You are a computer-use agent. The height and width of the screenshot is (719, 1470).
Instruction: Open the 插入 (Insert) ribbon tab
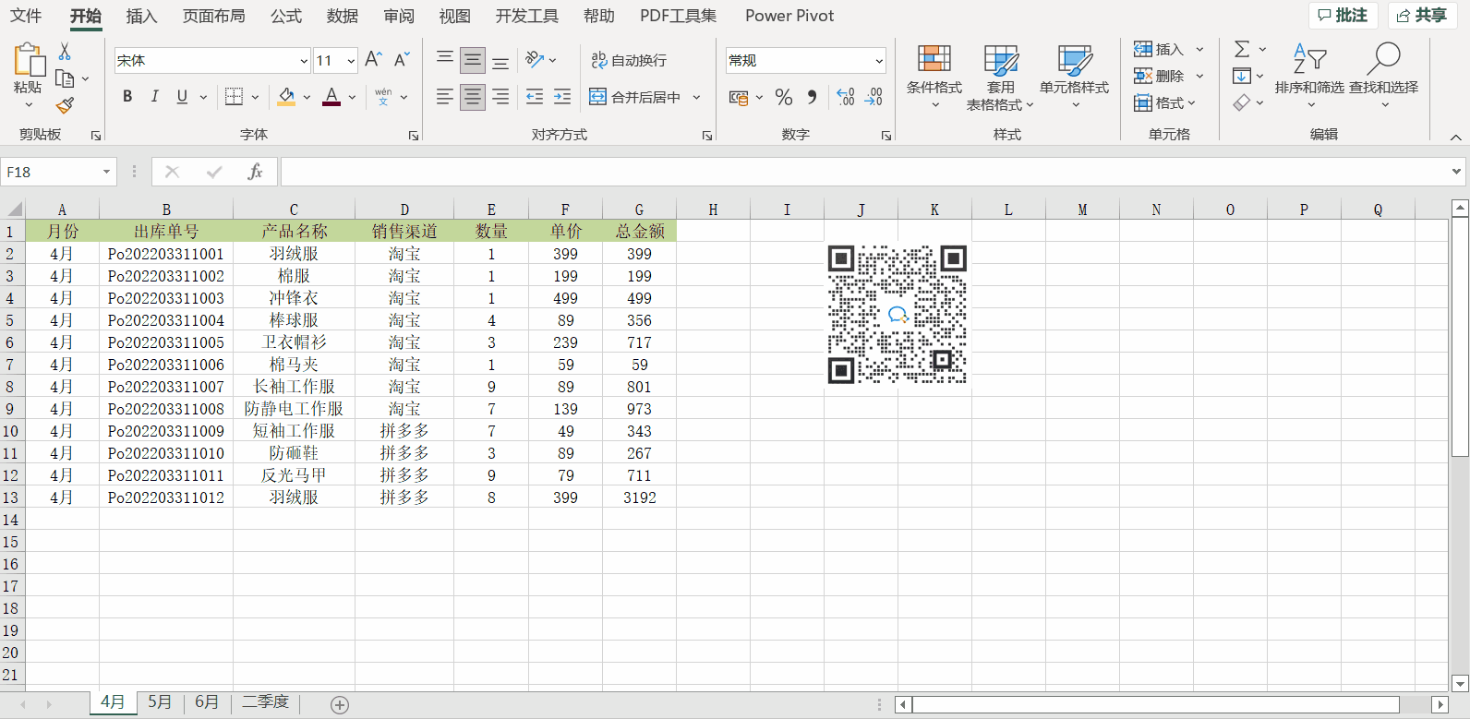141,16
